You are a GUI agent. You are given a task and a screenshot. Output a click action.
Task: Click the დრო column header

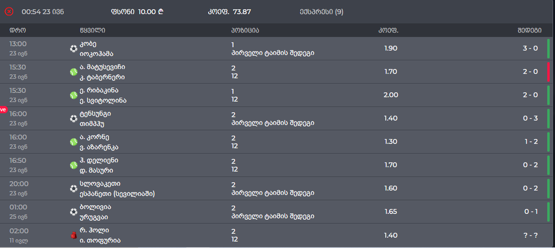pos(18,30)
